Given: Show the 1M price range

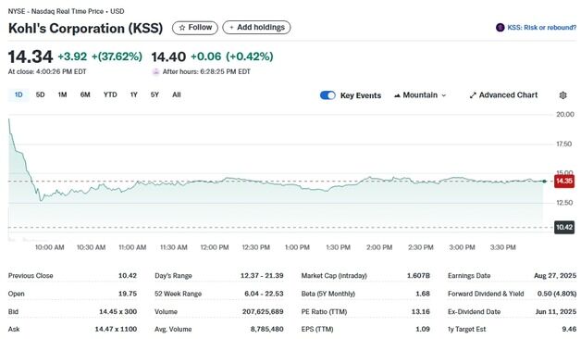Looking at the screenshot, I should coord(62,95).
